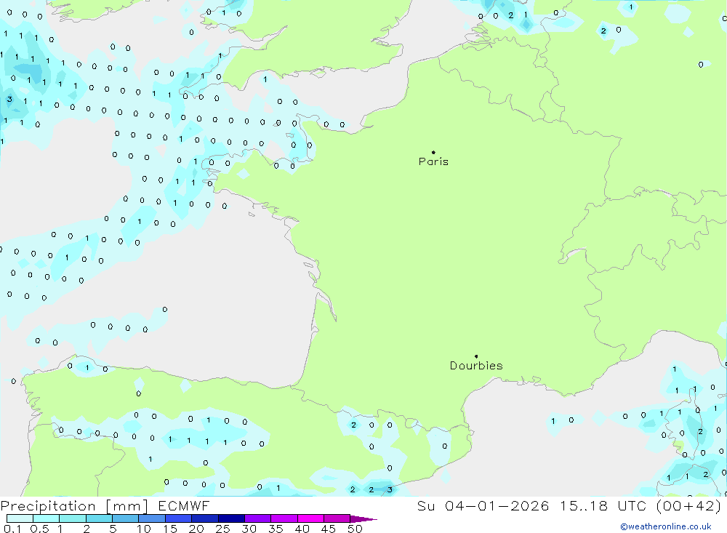727x533 pixels.
Task: Click the legend scale label 0.1
Action: tap(12, 529)
